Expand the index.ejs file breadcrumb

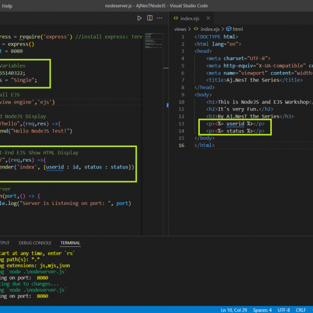(x=209, y=29)
